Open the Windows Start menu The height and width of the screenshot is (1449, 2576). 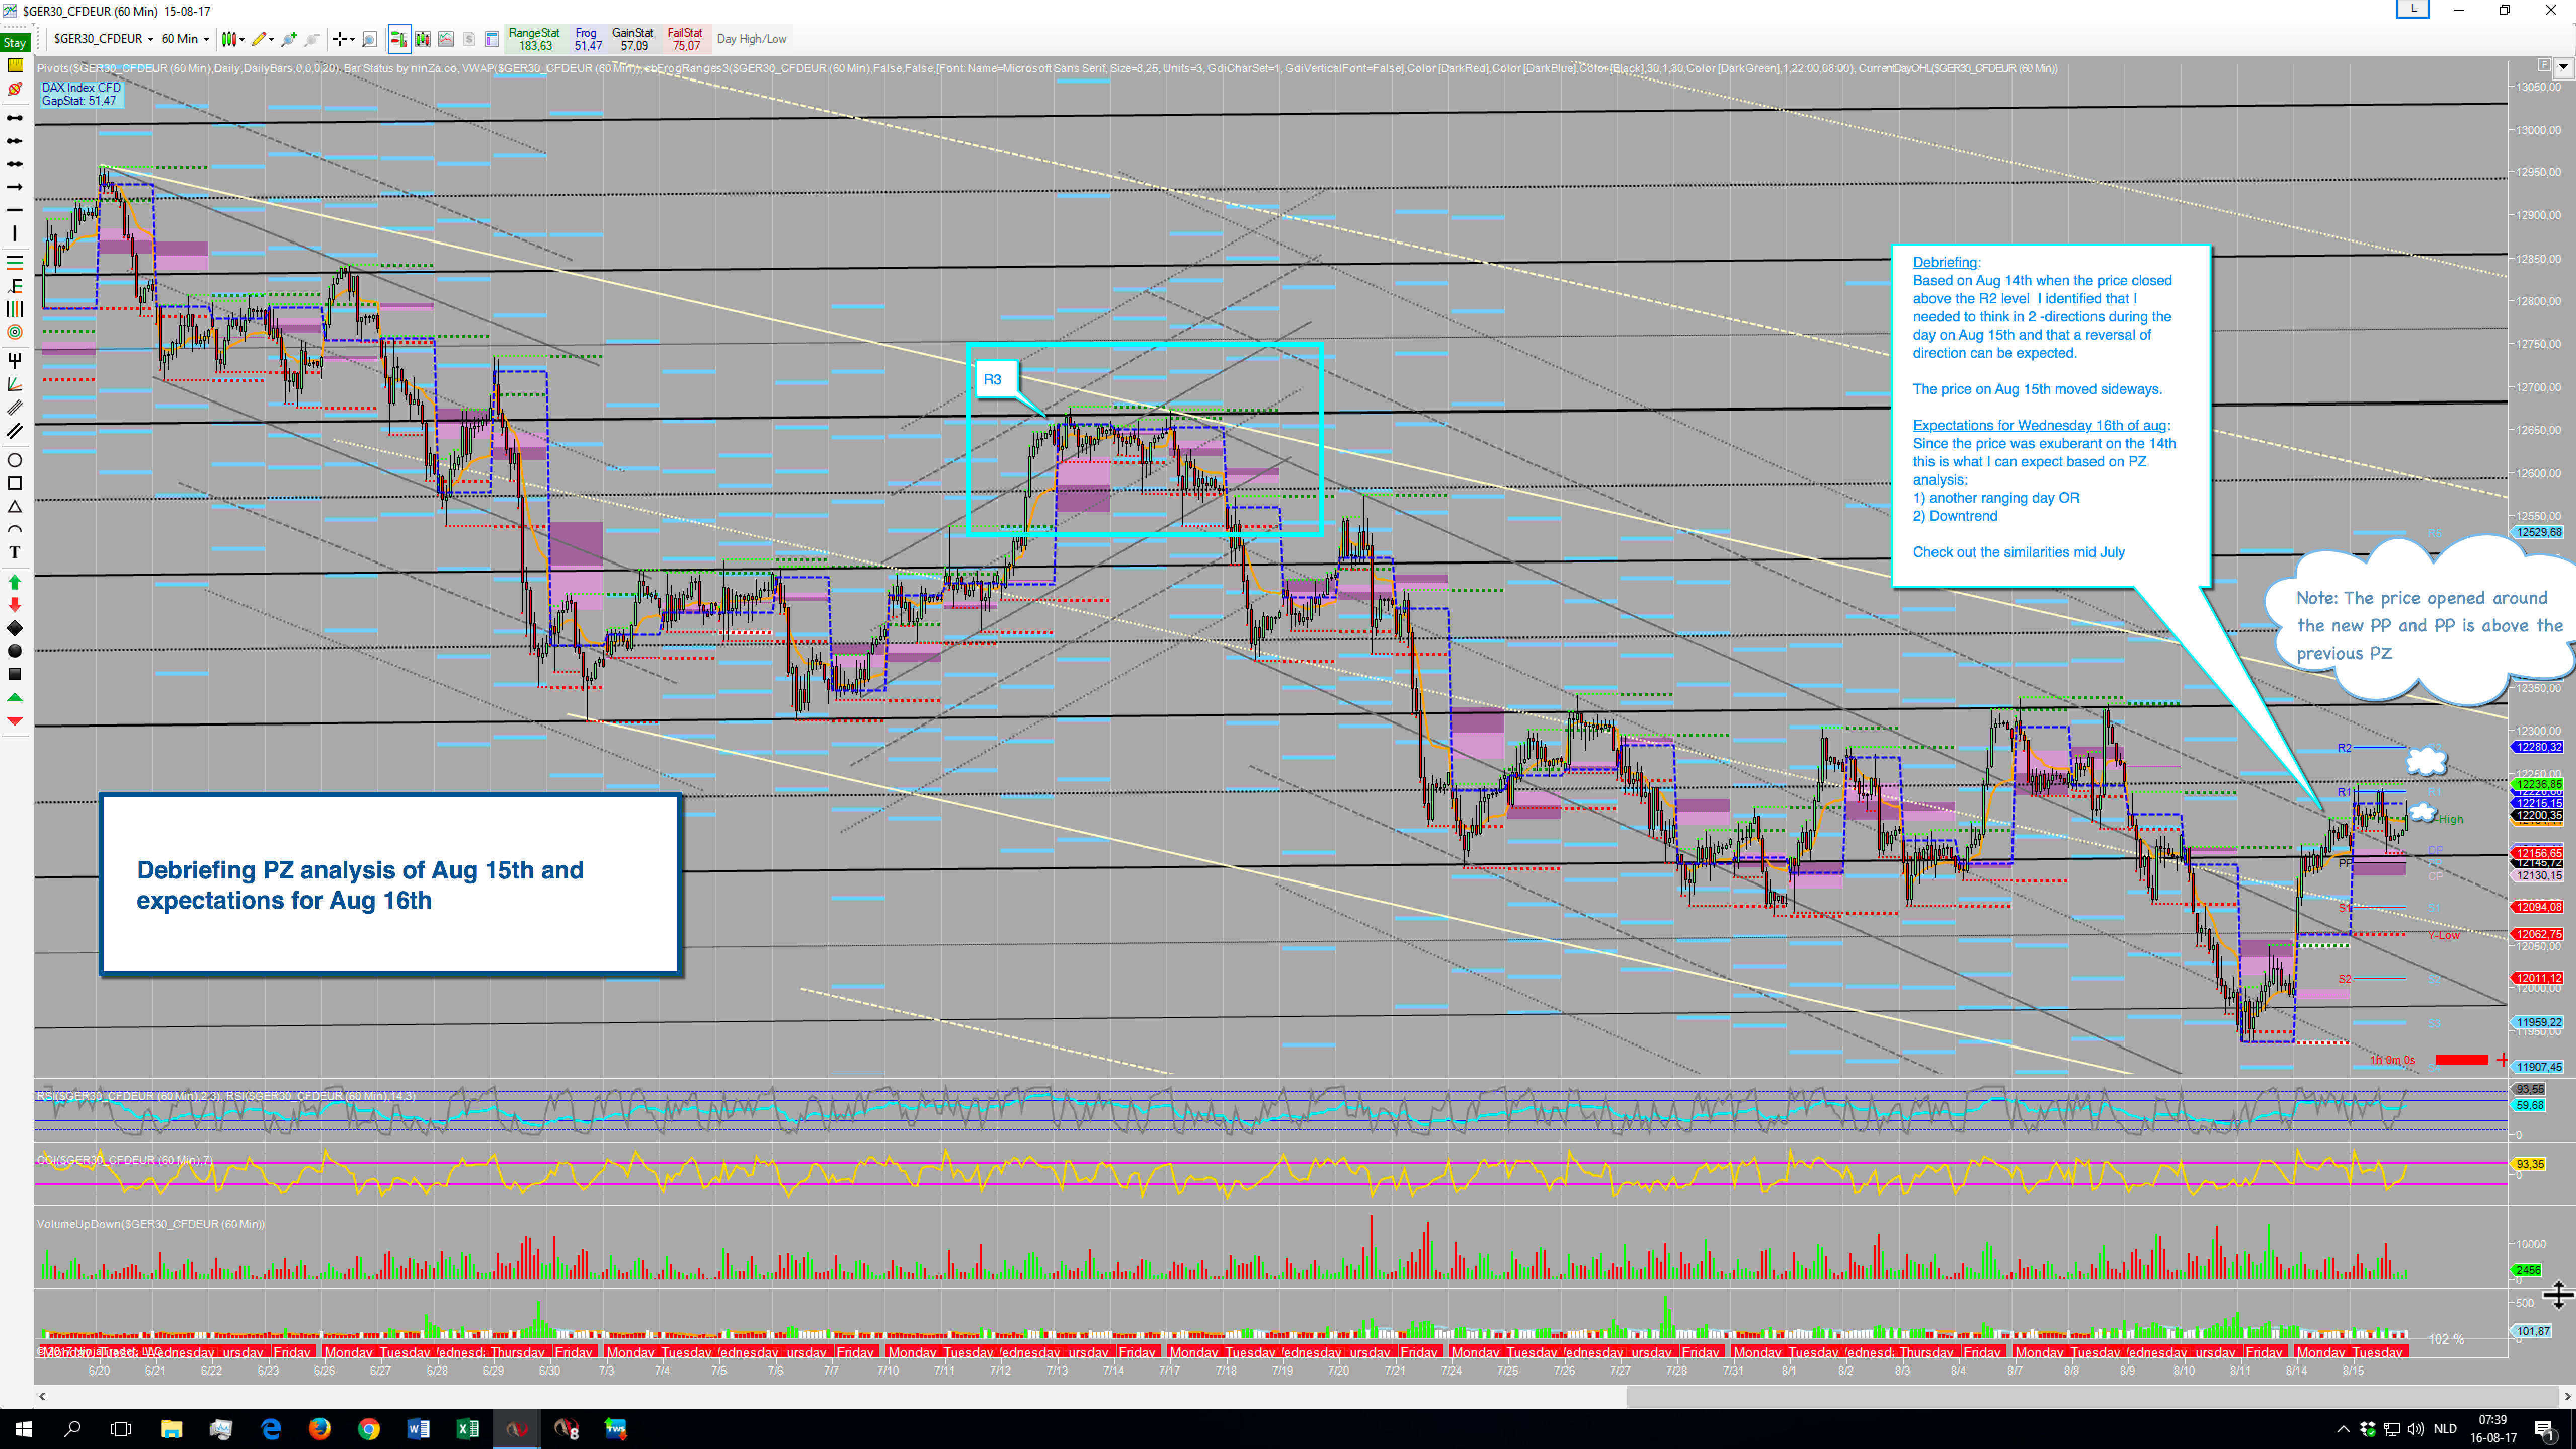coord(24,1428)
